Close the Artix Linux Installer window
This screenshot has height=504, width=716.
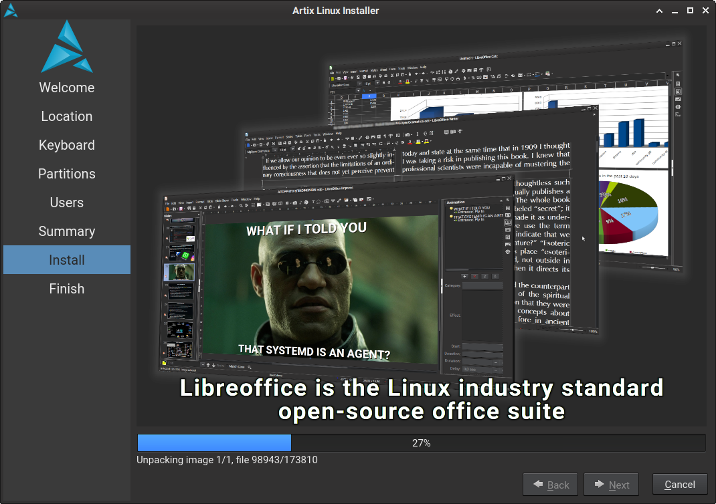click(705, 10)
